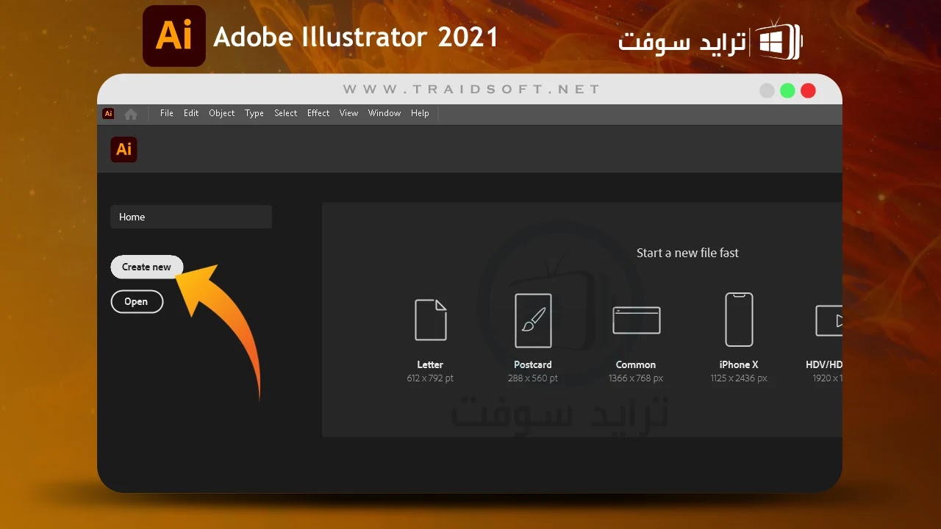The width and height of the screenshot is (941, 529).
Task: Select the Home tab in sidebar
Action: 191,217
